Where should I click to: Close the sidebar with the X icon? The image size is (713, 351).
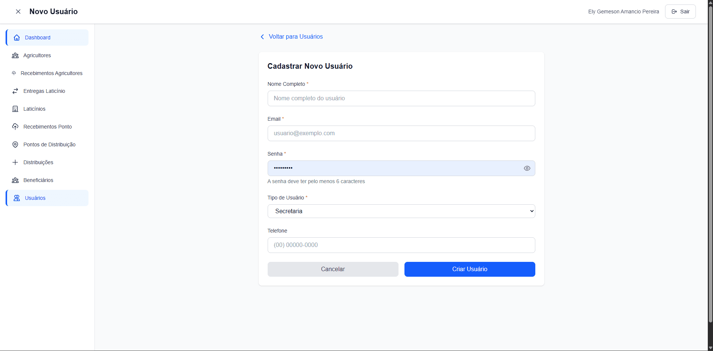18,12
